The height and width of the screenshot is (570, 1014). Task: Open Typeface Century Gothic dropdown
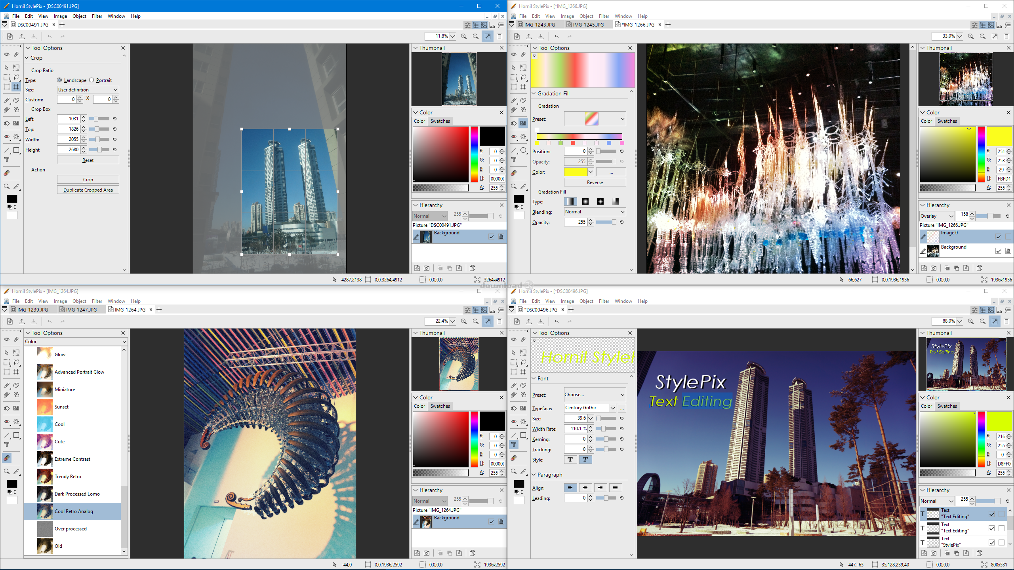coord(612,408)
